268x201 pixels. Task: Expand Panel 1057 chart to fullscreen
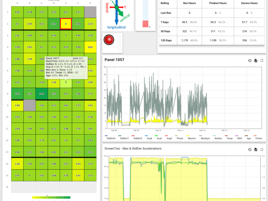pyautogui.click(x=262, y=61)
